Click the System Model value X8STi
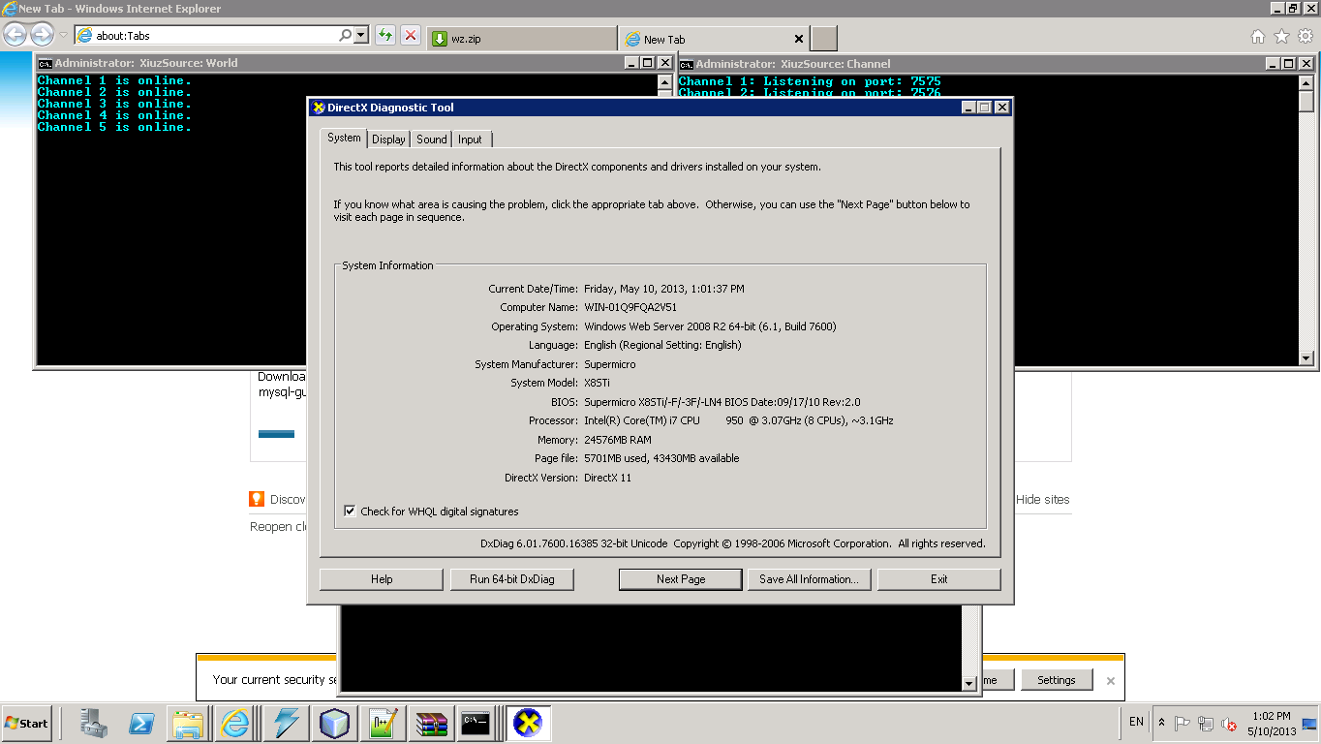This screenshot has width=1321, height=744. [x=597, y=383]
